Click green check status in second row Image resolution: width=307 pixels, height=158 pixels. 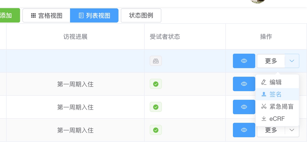pos(156,84)
